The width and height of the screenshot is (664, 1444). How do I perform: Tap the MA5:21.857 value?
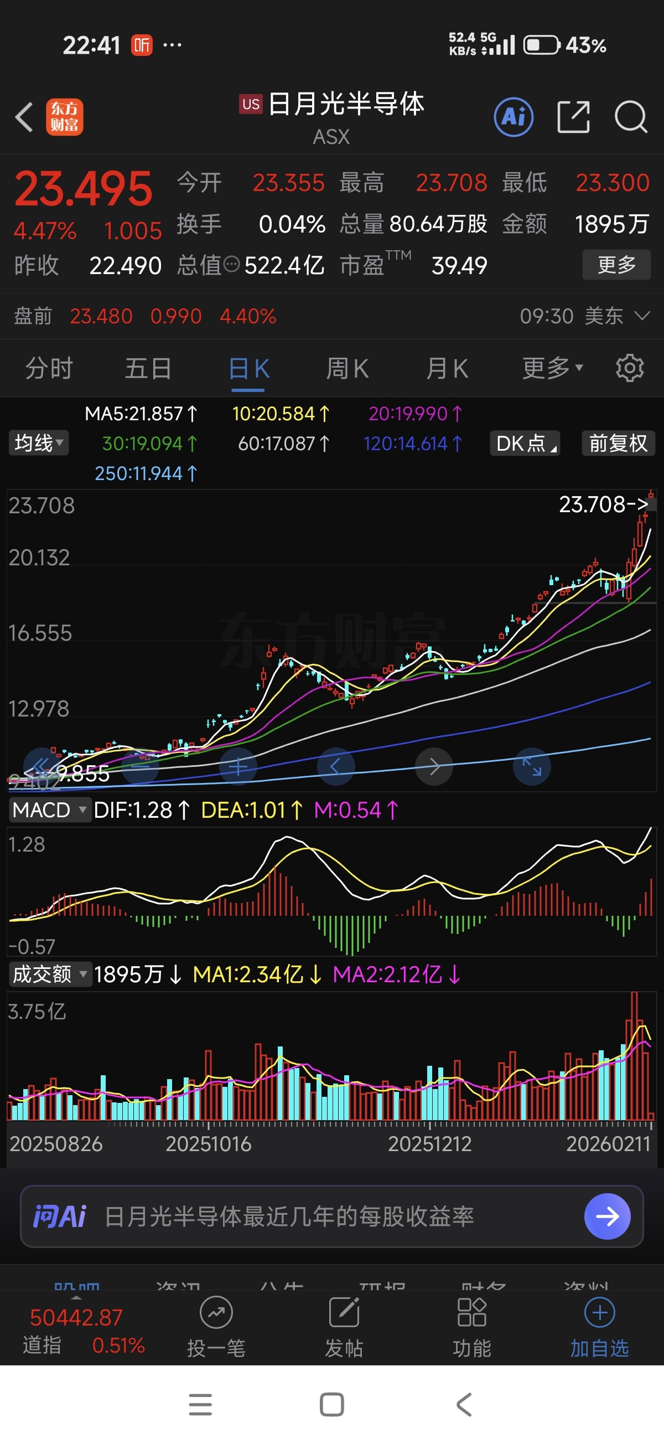(x=141, y=414)
